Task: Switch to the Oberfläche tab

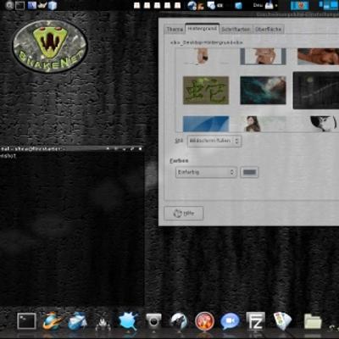Action: 268,29
